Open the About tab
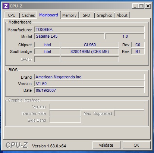 pyautogui.click(x=122, y=15)
